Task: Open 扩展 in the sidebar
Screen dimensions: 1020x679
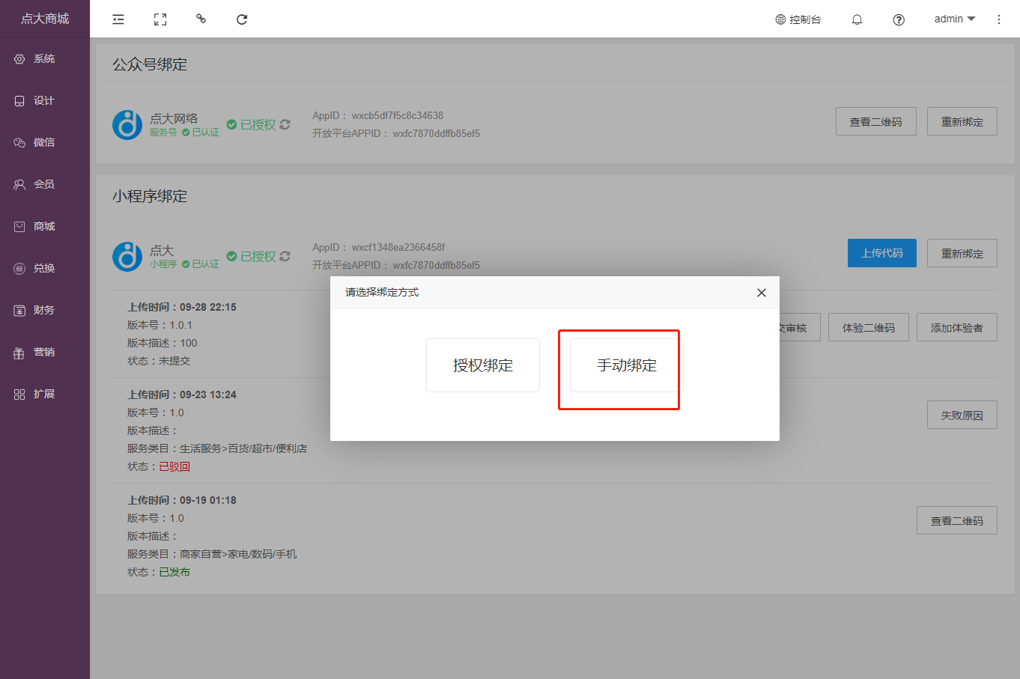Action: [x=45, y=394]
